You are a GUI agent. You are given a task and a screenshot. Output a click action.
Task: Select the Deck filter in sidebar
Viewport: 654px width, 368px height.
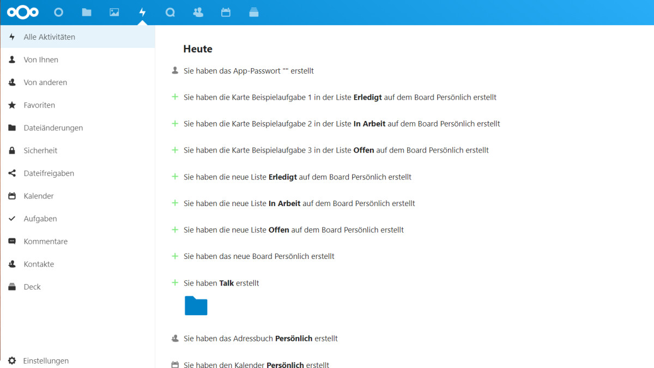click(77, 287)
